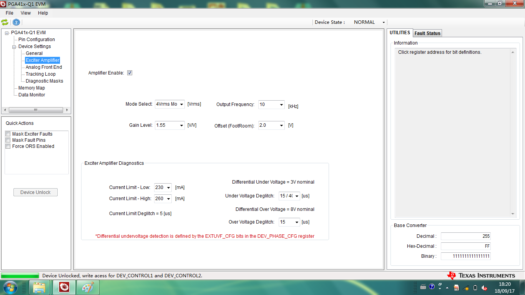Viewport: 525px width, 295px height.
Task: Click the Information panel scroll down arrow
Action: pos(513,214)
